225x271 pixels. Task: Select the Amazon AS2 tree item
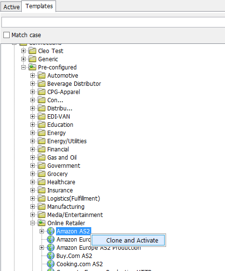[73, 231]
